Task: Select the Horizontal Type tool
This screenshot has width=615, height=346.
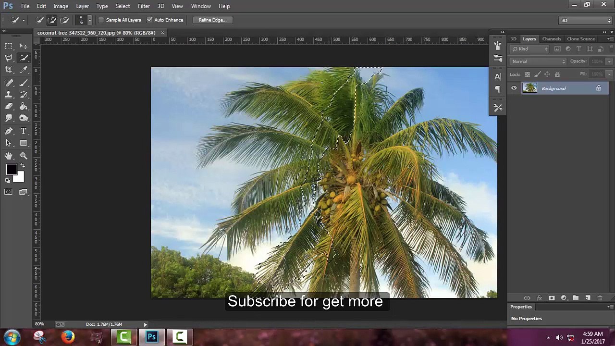Action: pyautogui.click(x=23, y=131)
